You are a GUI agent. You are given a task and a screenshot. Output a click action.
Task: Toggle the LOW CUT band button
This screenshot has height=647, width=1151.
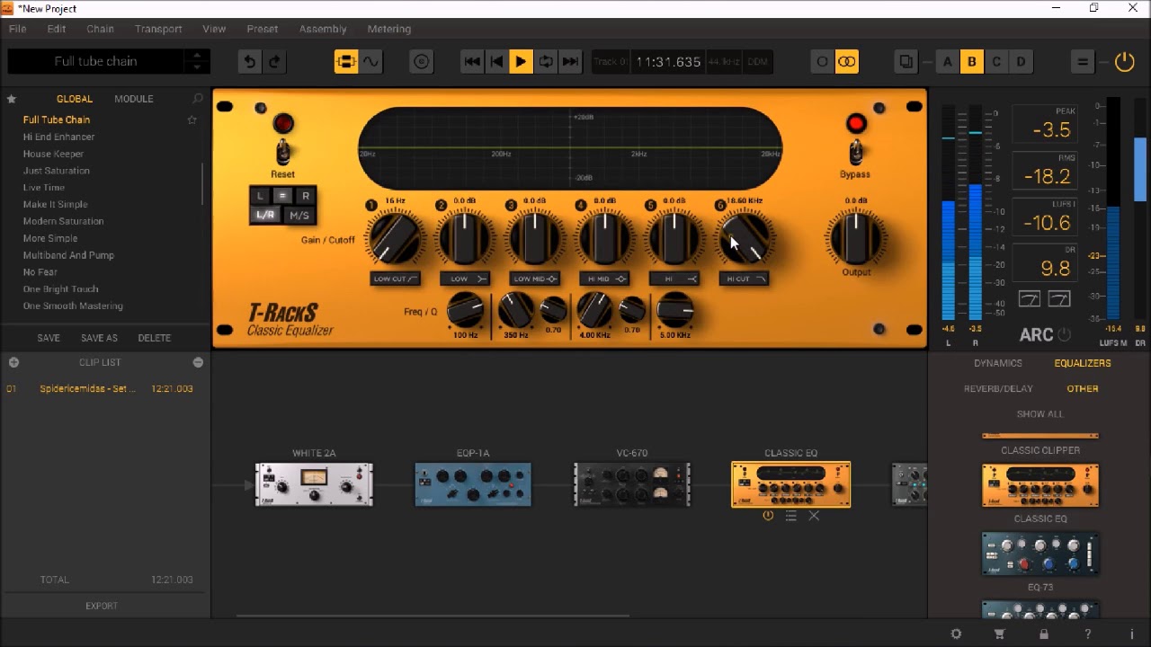point(395,279)
